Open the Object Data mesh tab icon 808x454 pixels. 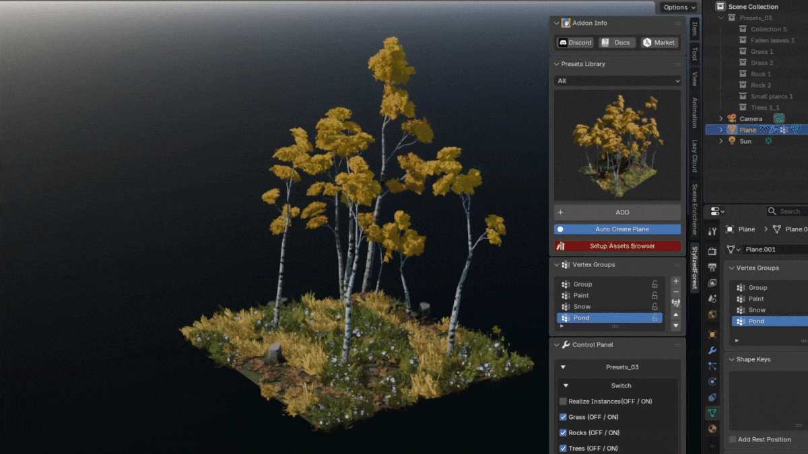pos(712,413)
